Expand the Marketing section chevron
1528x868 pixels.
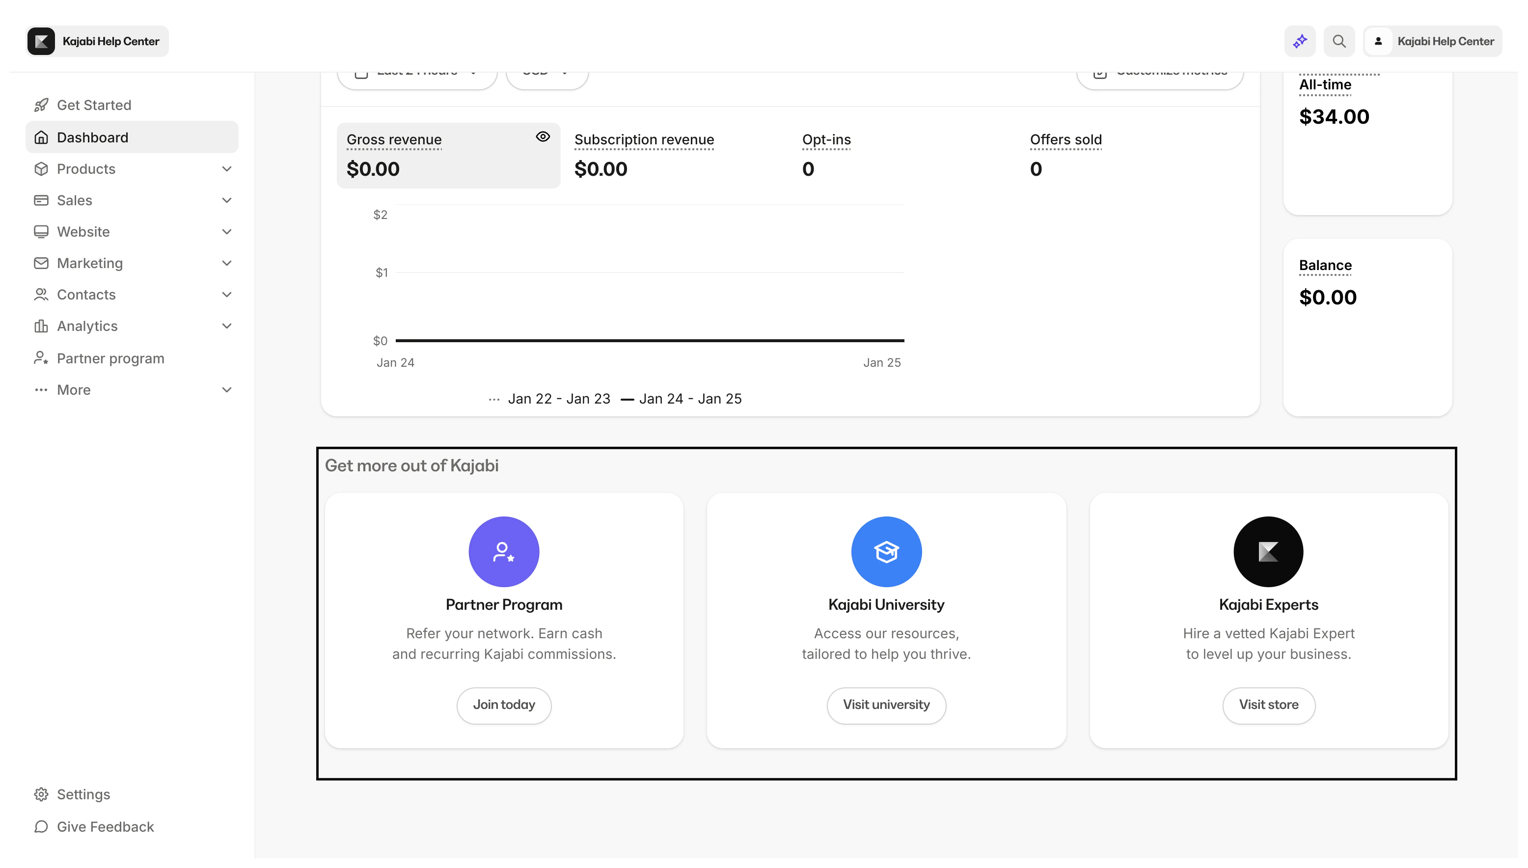tap(226, 263)
